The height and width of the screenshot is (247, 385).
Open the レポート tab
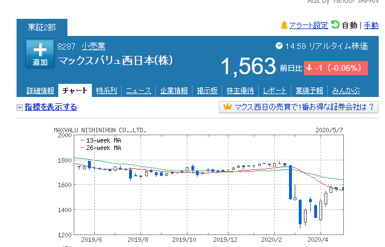tap(275, 91)
